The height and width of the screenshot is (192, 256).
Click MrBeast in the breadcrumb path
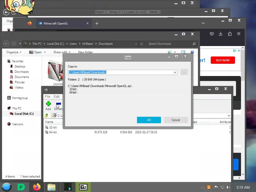pos(88,43)
